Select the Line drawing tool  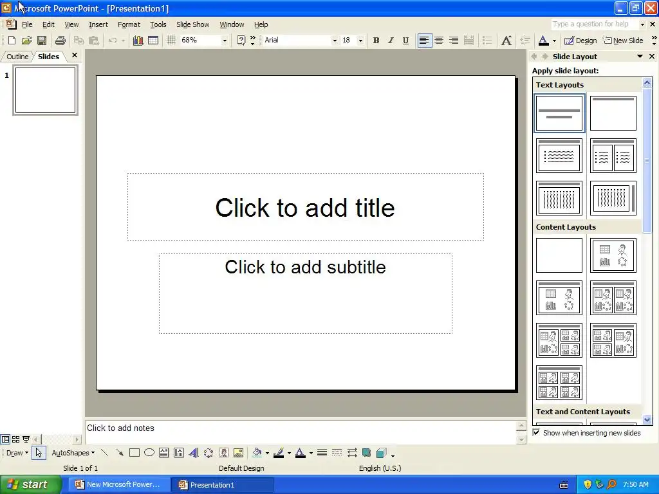click(105, 453)
